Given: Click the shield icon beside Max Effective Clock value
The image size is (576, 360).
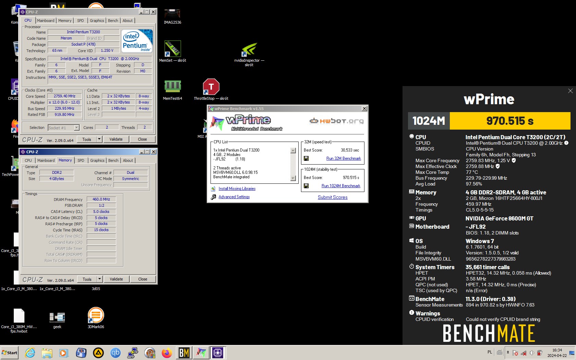Looking at the screenshot, I should coord(497,166).
